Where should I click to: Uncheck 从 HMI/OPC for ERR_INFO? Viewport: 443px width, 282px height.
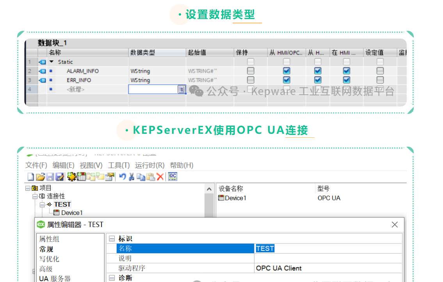point(286,80)
